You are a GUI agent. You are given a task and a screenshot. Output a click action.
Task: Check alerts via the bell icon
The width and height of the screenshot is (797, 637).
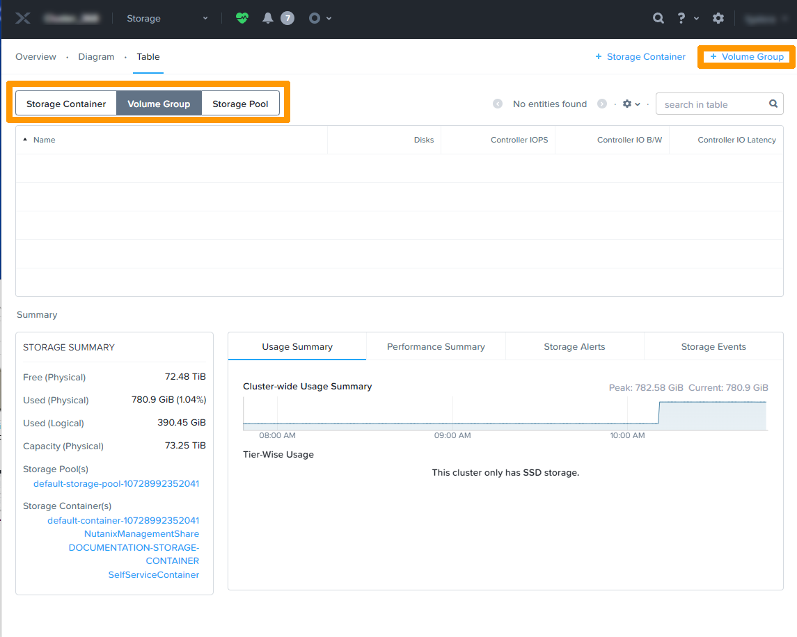tap(267, 18)
